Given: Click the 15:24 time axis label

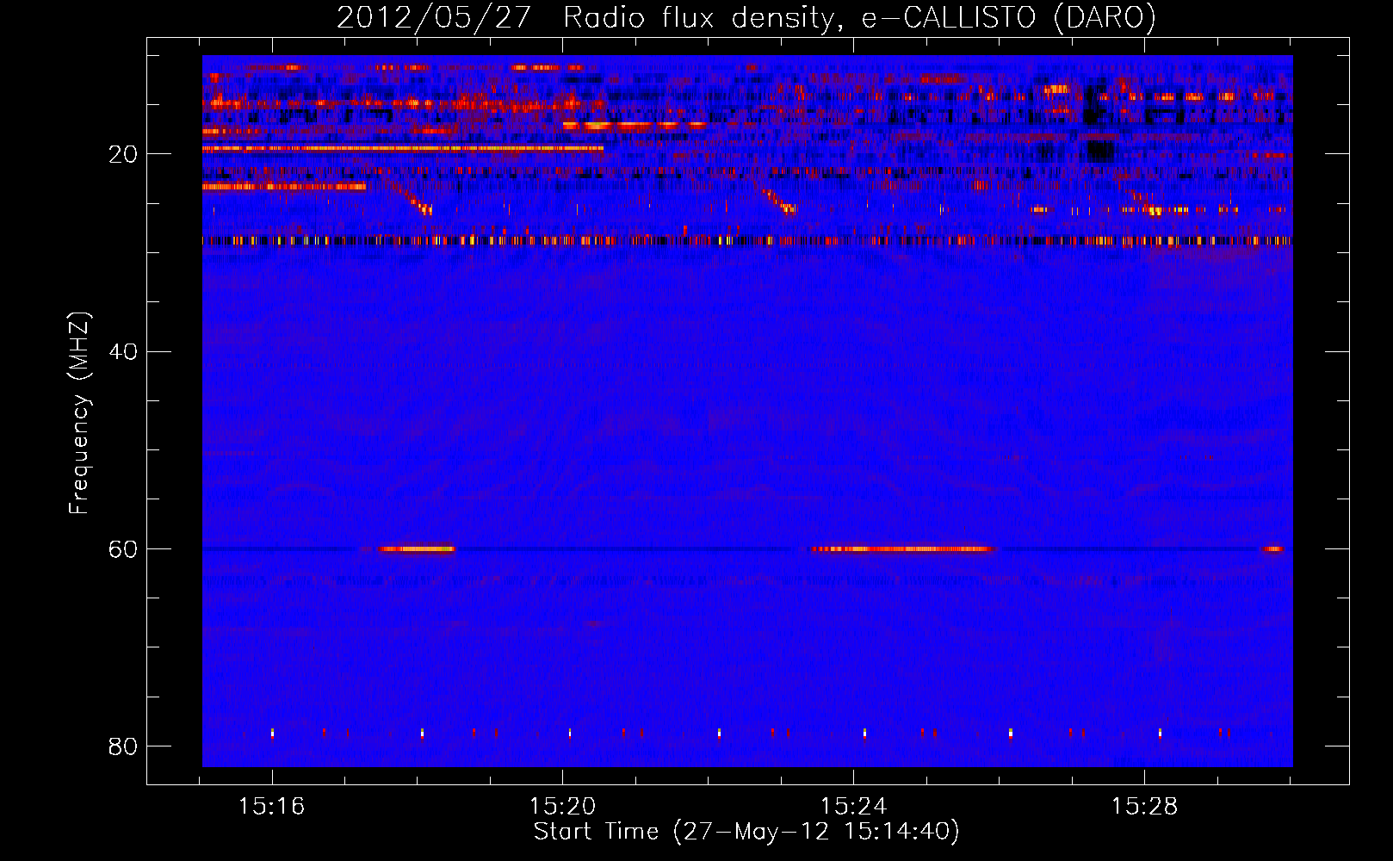Looking at the screenshot, I should tap(853, 807).
